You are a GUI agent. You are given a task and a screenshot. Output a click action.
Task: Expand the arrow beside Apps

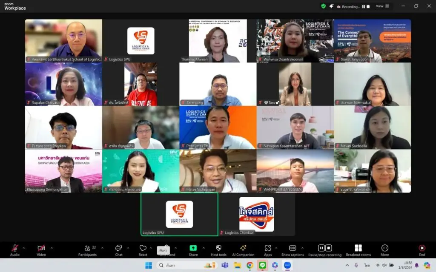coord(276,248)
